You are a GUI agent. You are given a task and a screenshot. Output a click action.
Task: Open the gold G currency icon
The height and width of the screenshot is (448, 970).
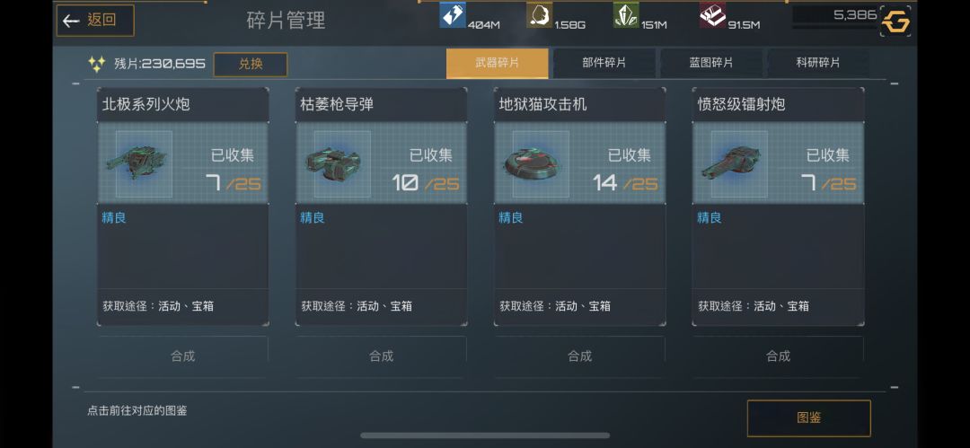pos(895,22)
